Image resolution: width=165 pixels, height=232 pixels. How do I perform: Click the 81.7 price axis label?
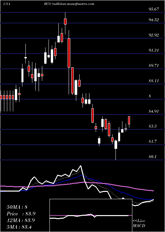tap(152, 142)
